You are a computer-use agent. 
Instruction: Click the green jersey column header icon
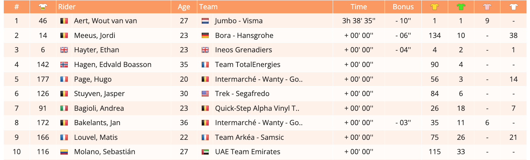(461, 6)
